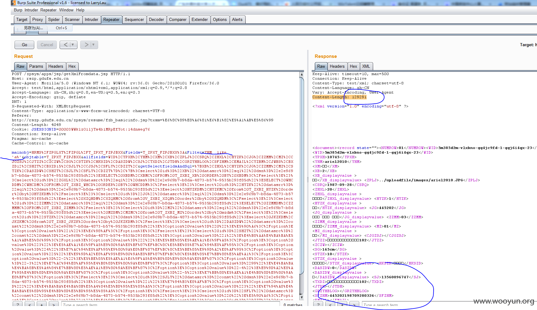Show request Headers view
Image resolution: width=537 pixels, height=310 pixels.
pyautogui.click(x=56, y=66)
